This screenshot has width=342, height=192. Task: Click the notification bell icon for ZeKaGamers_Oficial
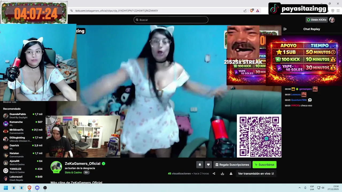tap(200, 165)
